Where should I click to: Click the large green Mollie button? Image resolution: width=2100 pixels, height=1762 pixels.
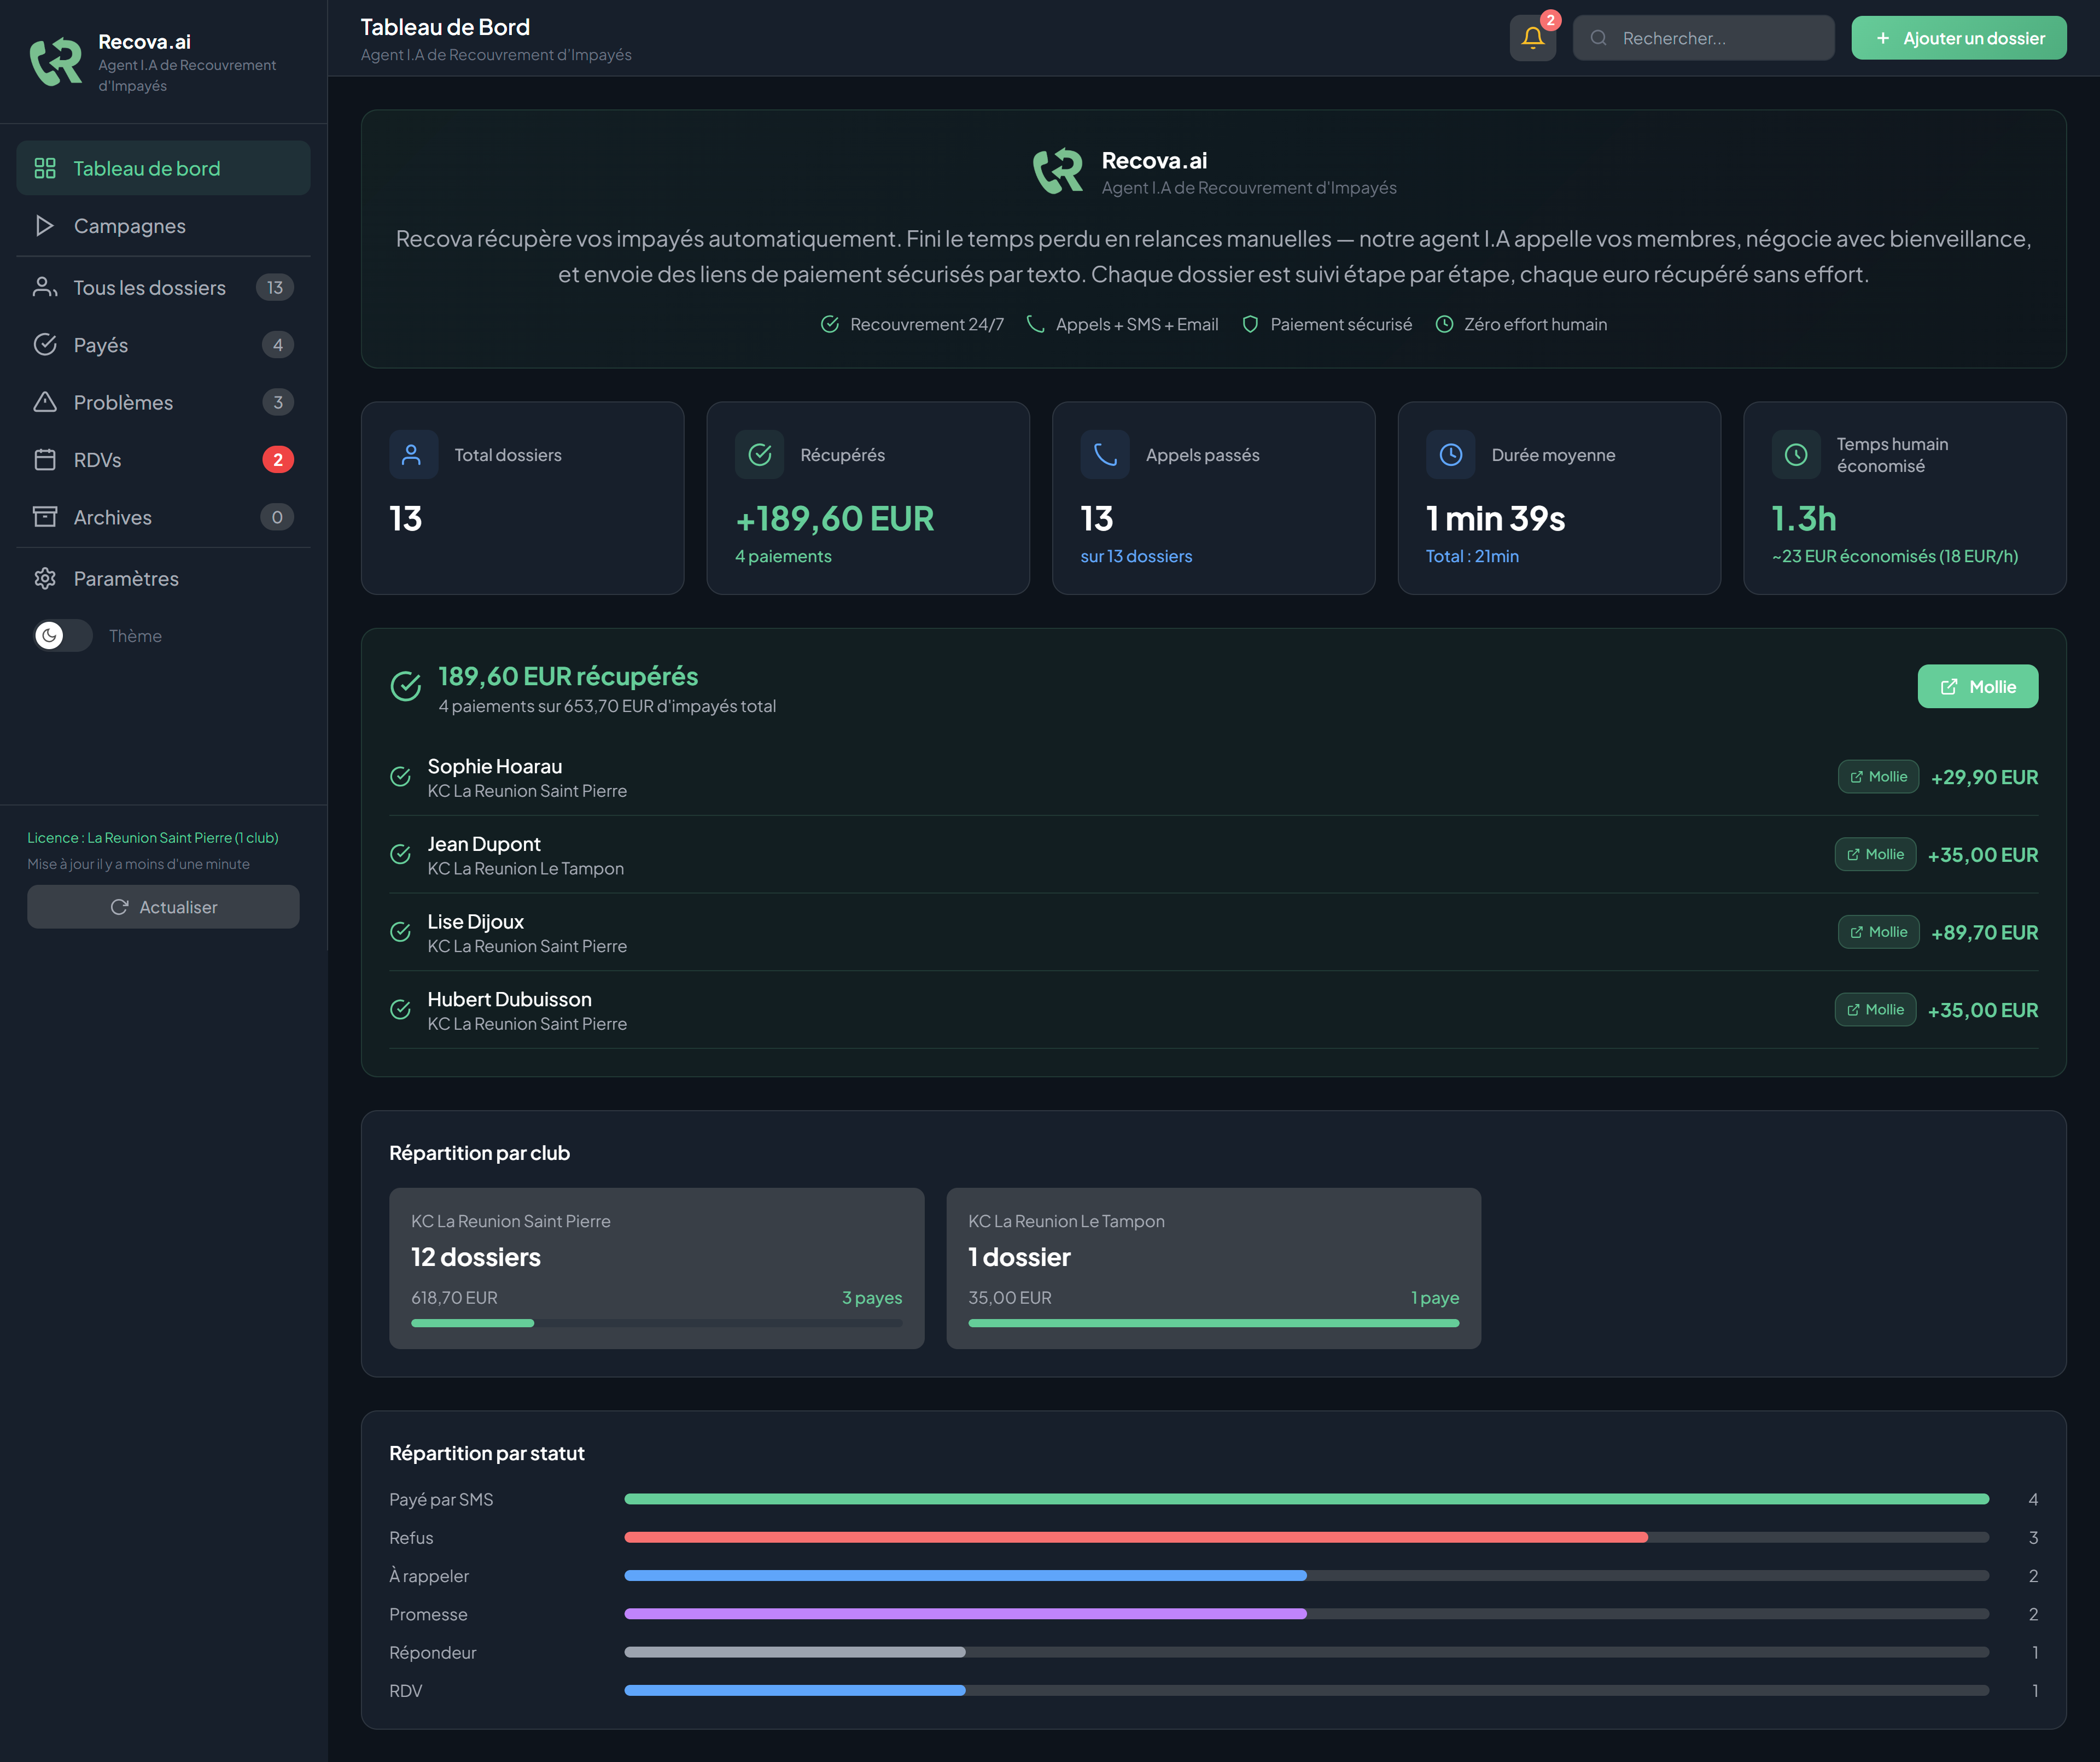1977,687
